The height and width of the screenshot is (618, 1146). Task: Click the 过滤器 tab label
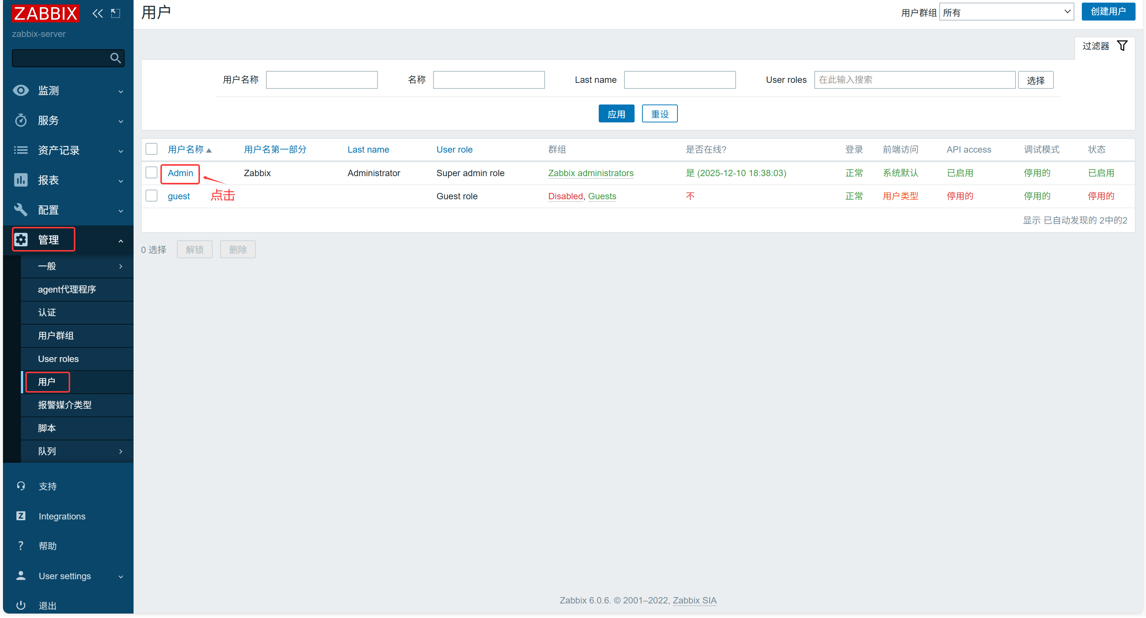tap(1096, 46)
